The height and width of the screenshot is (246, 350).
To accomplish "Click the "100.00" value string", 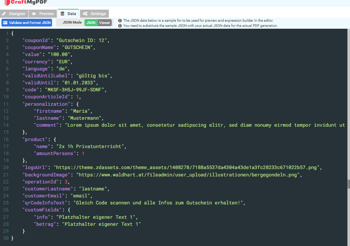I will click(59, 55).
